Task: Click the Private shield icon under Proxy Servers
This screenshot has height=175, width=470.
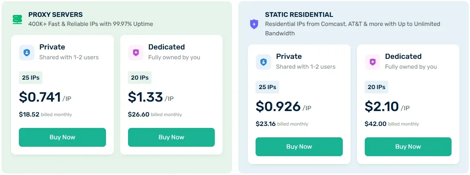Action: pos(27,53)
